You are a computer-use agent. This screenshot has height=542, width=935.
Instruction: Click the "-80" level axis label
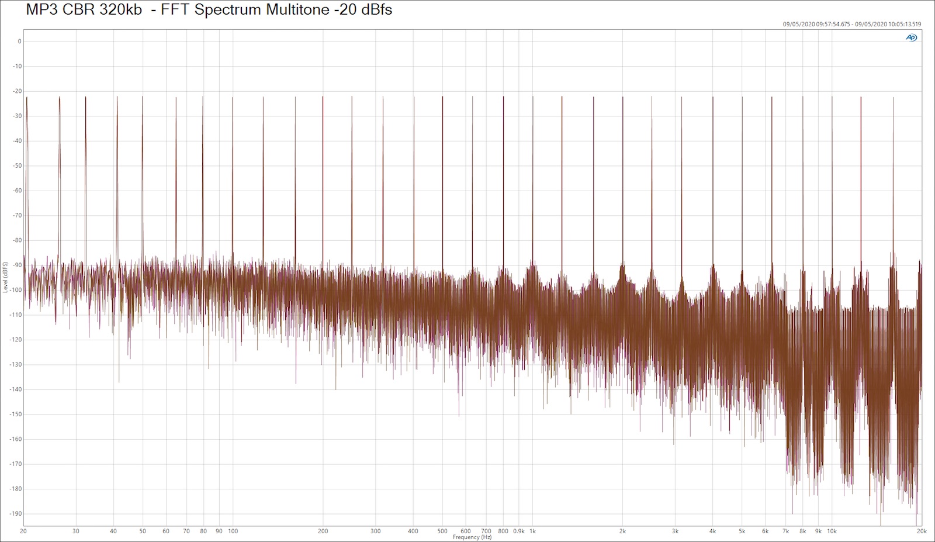[17, 240]
